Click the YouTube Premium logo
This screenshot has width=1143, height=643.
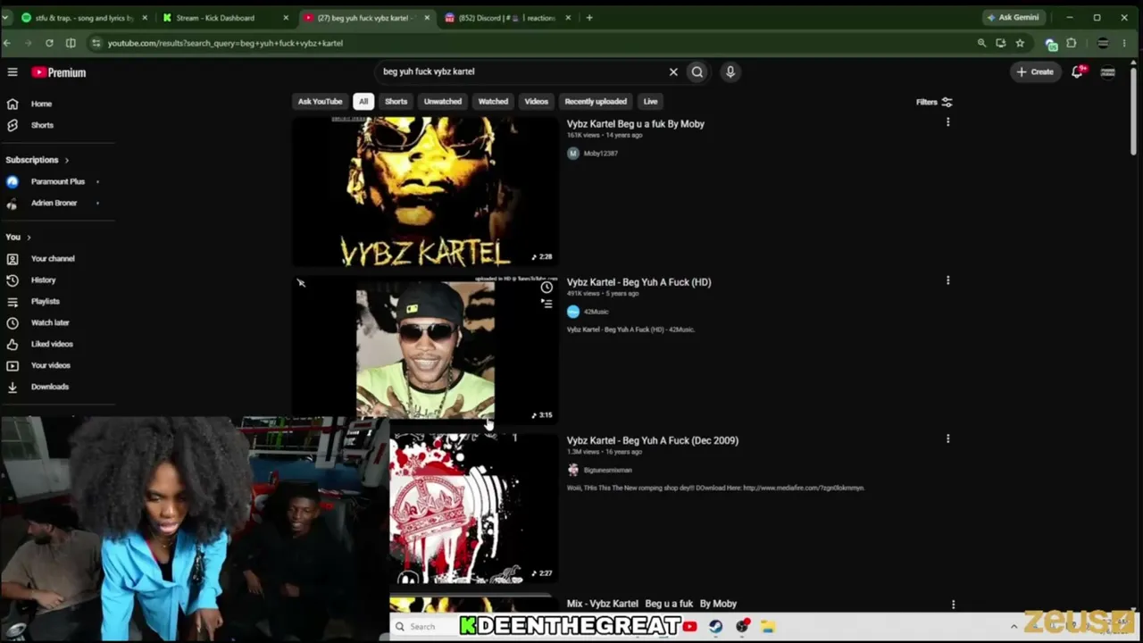coord(59,72)
